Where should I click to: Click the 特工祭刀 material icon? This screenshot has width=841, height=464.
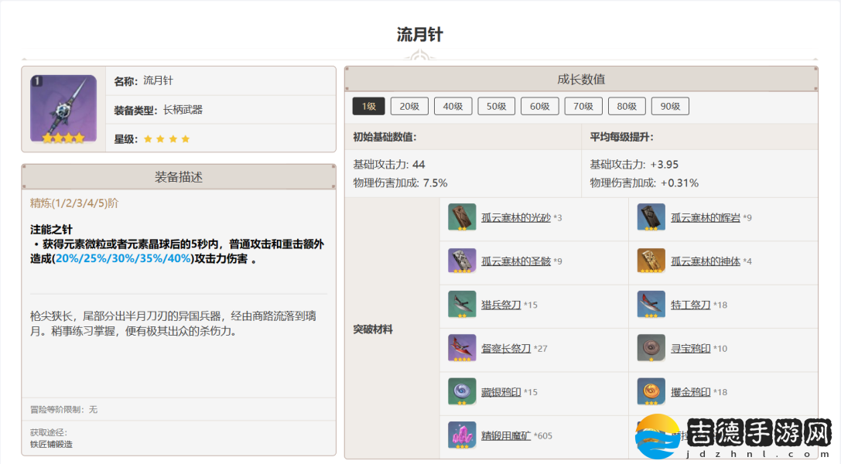(x=651, y=305)
